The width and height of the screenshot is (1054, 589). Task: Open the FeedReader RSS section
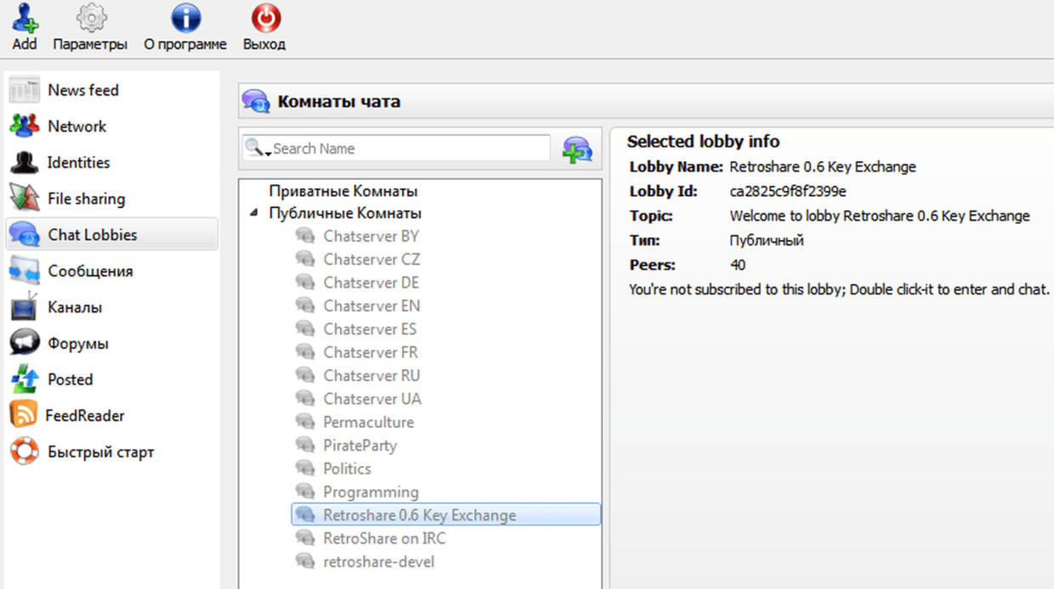click(x=85, y=416)
